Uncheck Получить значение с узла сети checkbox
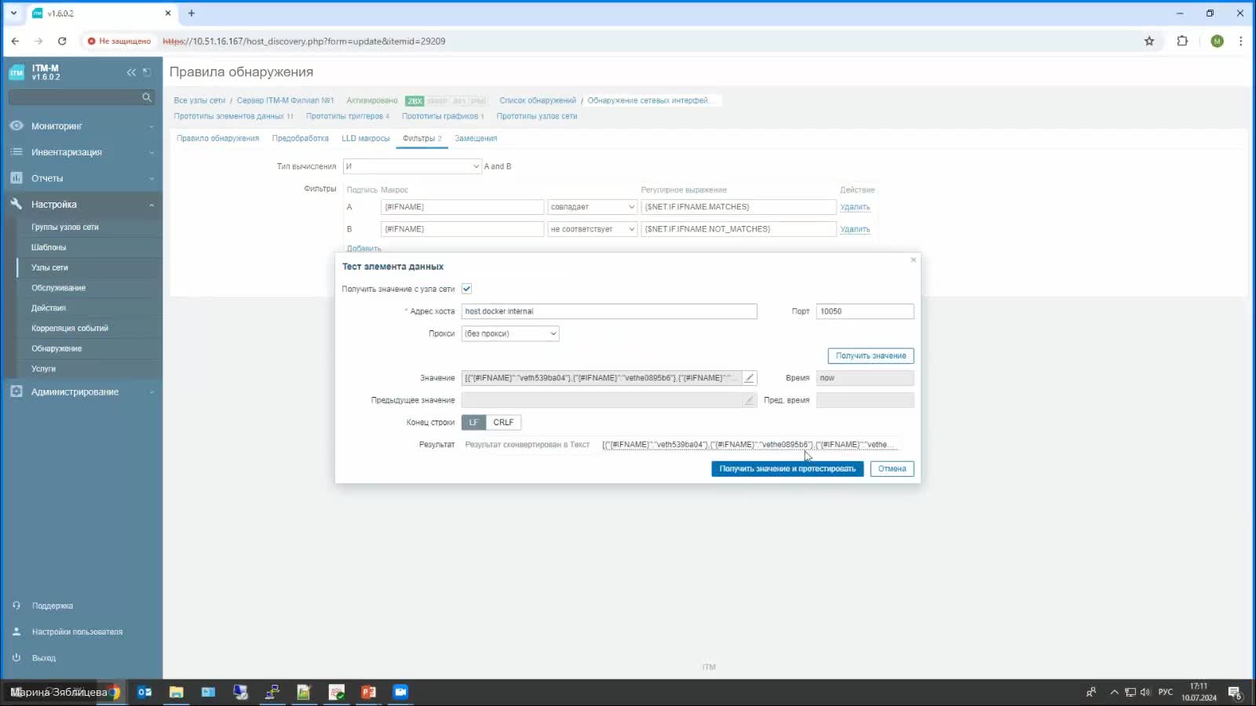The width and height of the screenshot is (1256, 706). click(x=466, y=289)
